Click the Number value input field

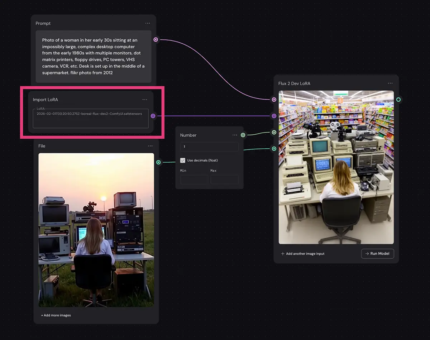[209, 147]
